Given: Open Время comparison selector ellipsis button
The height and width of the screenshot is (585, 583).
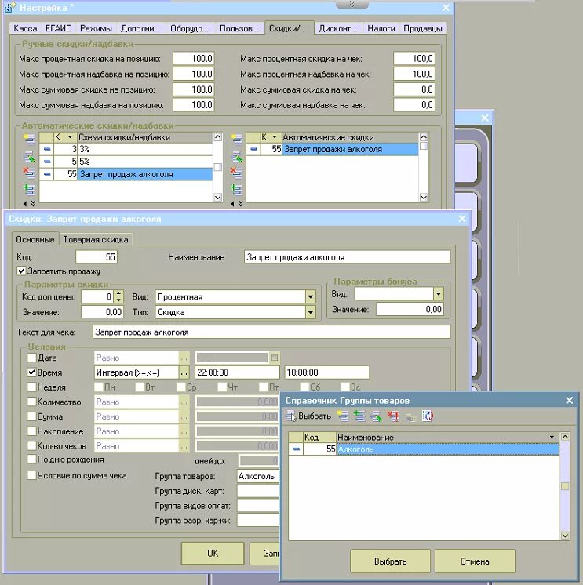Looking at the screenshot, I should pyautogui.click(x=184, y=372).
